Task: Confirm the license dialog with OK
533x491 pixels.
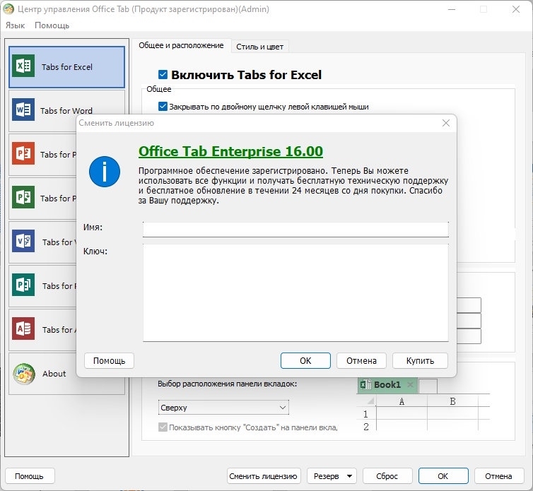Action: 305,360
